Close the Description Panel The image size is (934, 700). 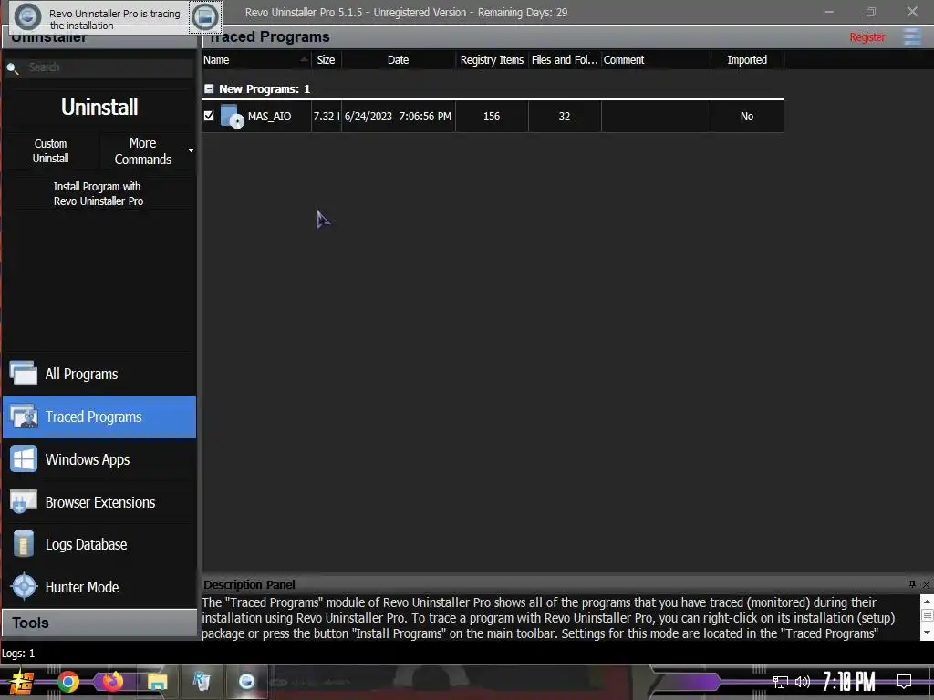click(x=926, y=584)
